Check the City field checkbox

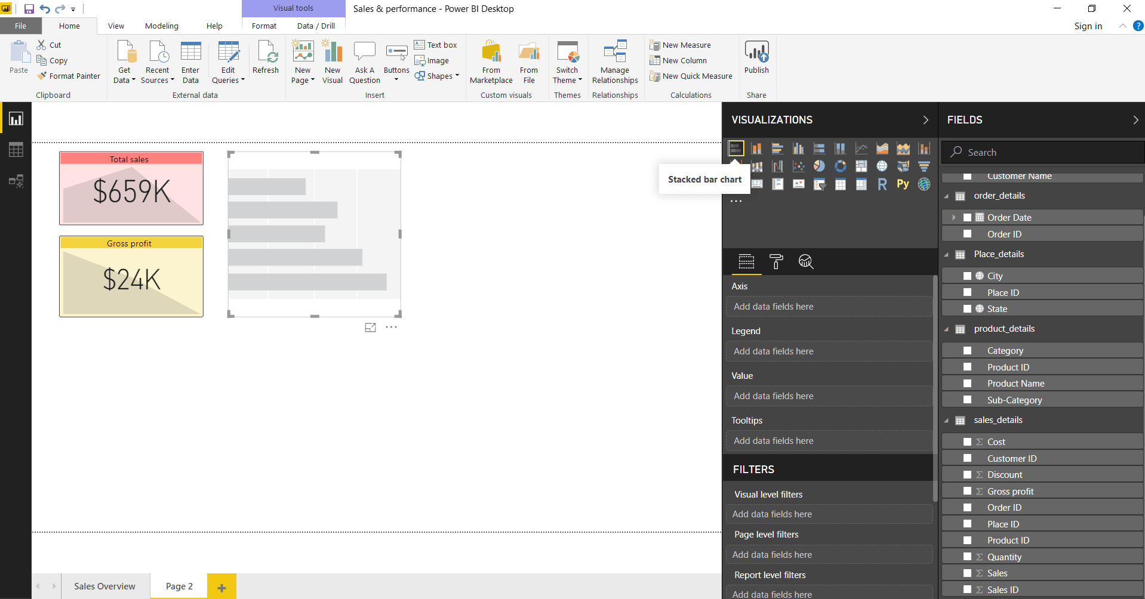click(x=968, y=275)
